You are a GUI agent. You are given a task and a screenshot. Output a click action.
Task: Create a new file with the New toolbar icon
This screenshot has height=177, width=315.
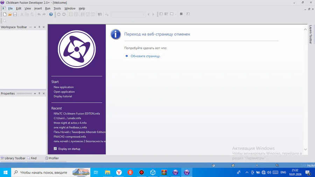coord(5,14)
